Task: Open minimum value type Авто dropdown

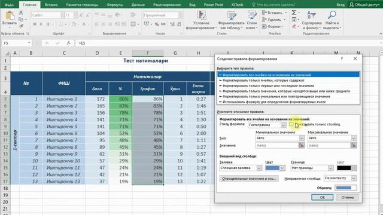Action: tap(302, 138)
